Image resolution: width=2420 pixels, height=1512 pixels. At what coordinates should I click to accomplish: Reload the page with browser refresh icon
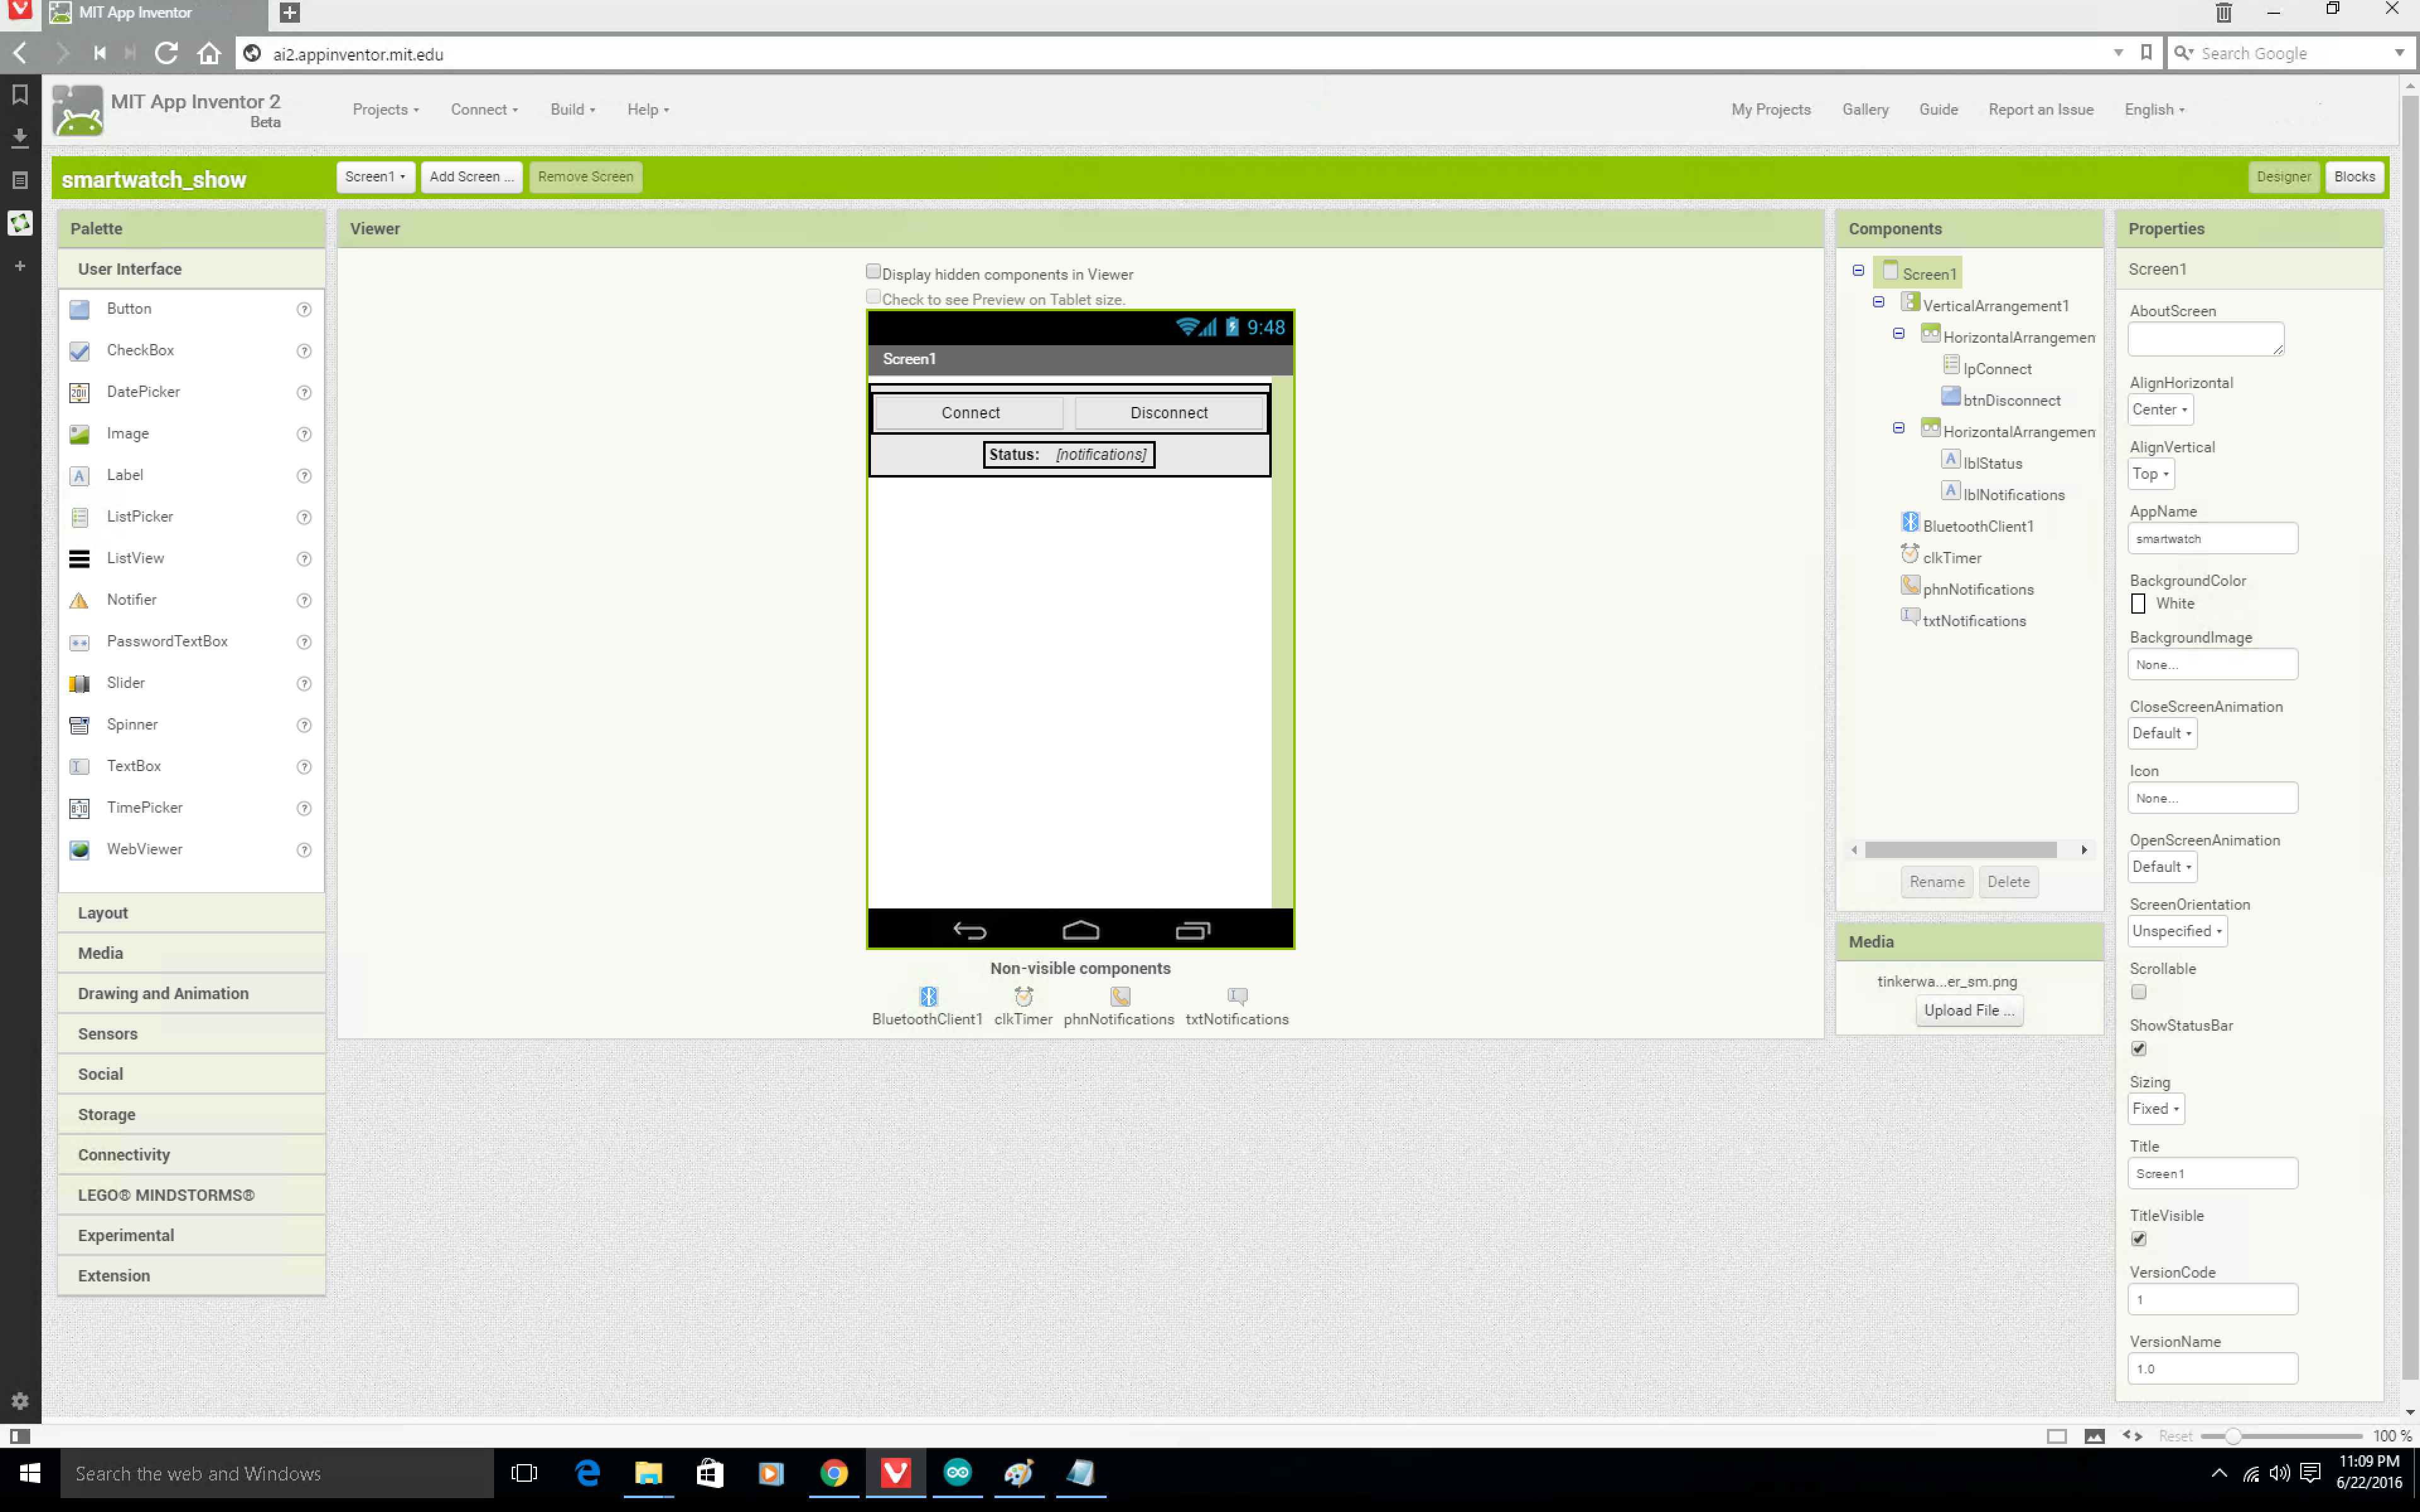click(x=166, y=53)
